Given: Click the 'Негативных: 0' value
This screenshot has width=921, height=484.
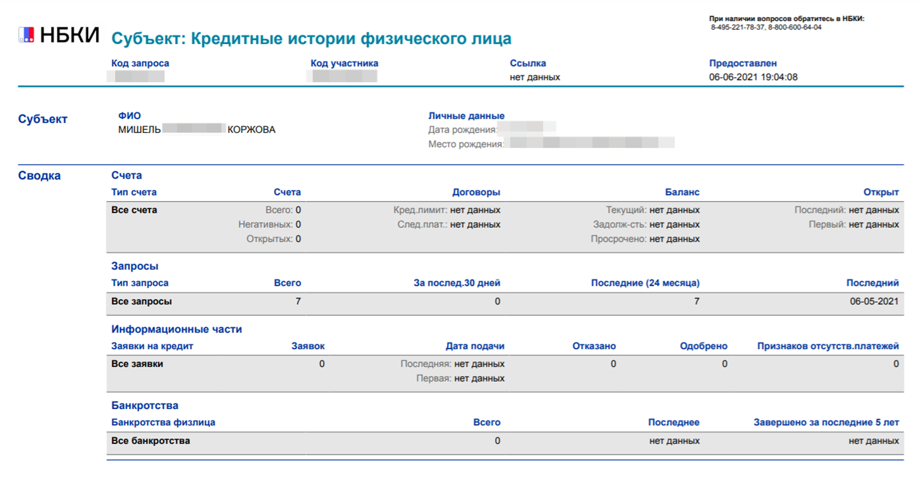Looking at the screenshot, I should pos(270,225).
